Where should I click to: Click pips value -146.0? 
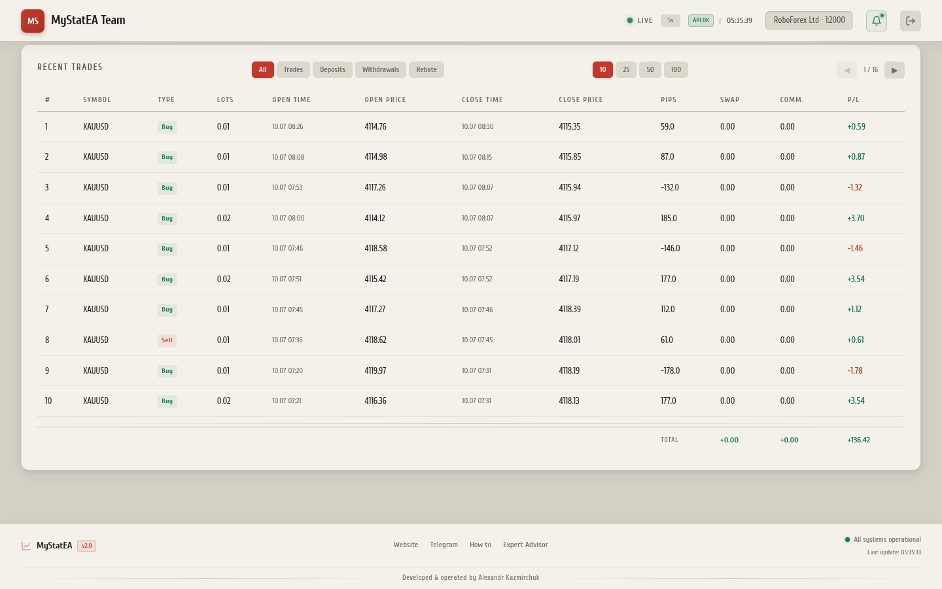[x=671, y=249]
